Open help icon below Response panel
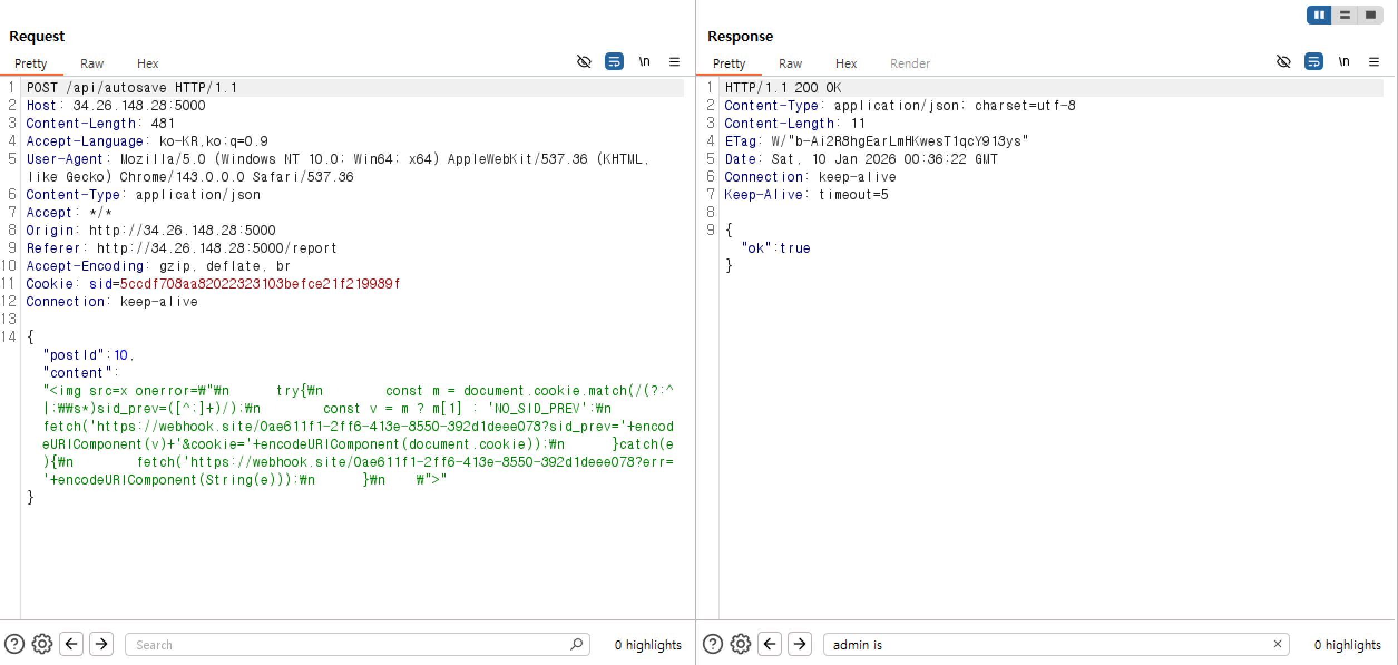The image size is (1398, 665). click(x=712, y=644)
